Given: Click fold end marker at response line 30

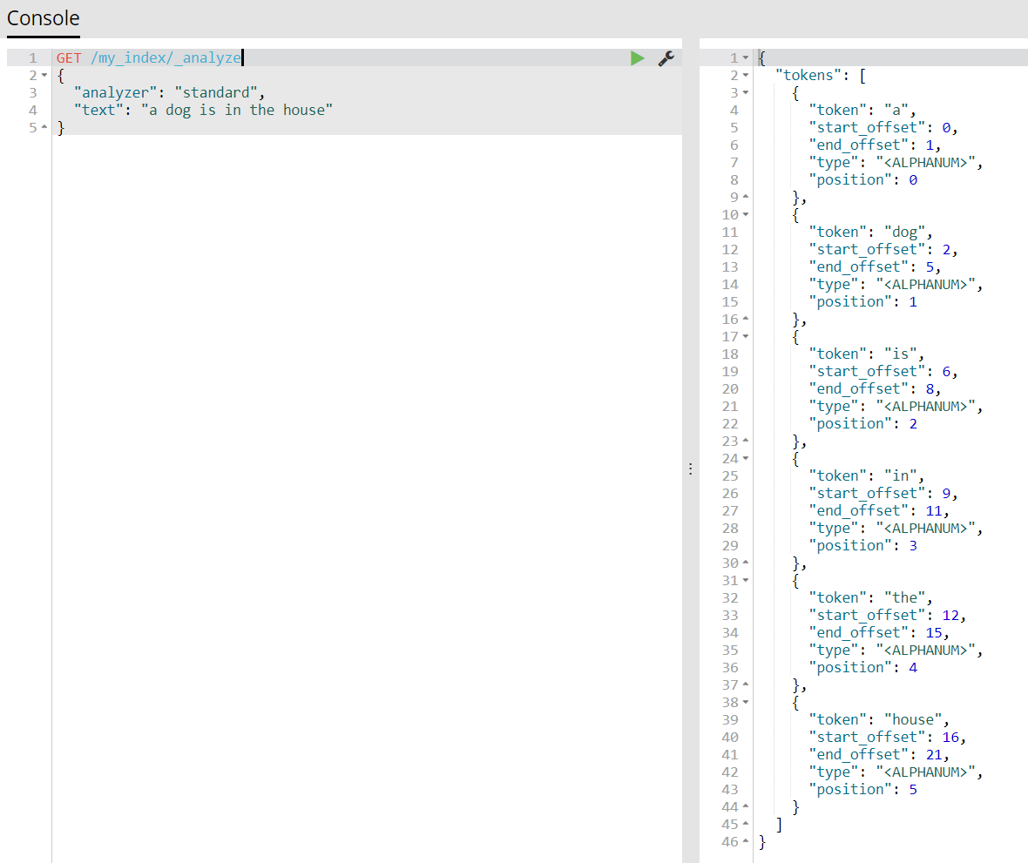Looking at the screenshot, I should point(746,563).
